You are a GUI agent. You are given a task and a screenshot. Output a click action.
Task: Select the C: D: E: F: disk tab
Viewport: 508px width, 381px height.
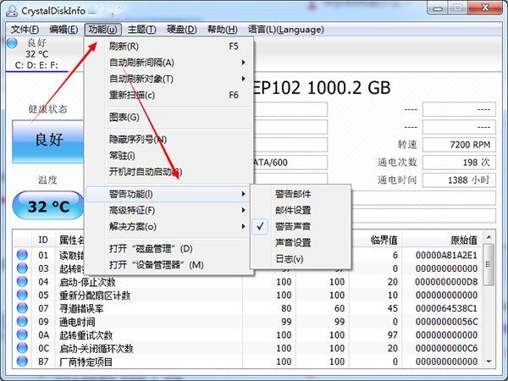click(x=37, y=54)
